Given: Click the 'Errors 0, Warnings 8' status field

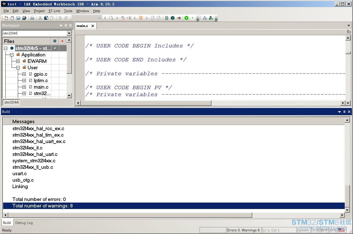Looking at the screenshot, I should pos(243,230).
